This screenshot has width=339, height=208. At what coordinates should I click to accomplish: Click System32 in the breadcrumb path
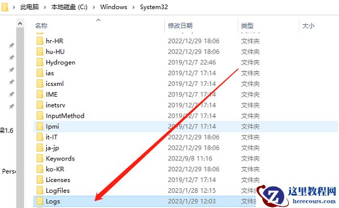coord(154,7)
